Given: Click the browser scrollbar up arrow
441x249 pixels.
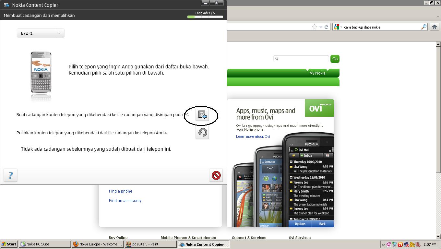Looking at the screenshot, I should (x=438, y=44).
